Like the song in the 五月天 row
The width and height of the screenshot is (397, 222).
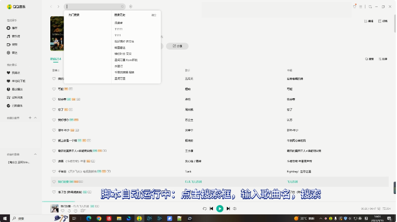(54, 79)
